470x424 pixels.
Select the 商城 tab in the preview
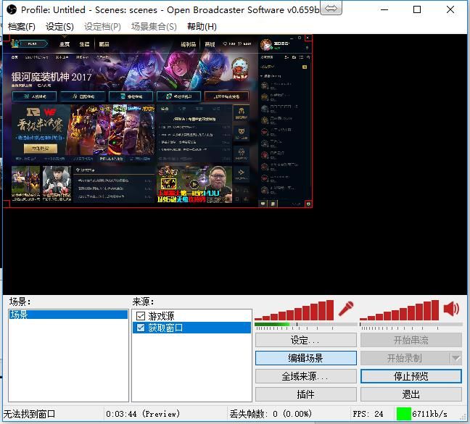(210, 44)
